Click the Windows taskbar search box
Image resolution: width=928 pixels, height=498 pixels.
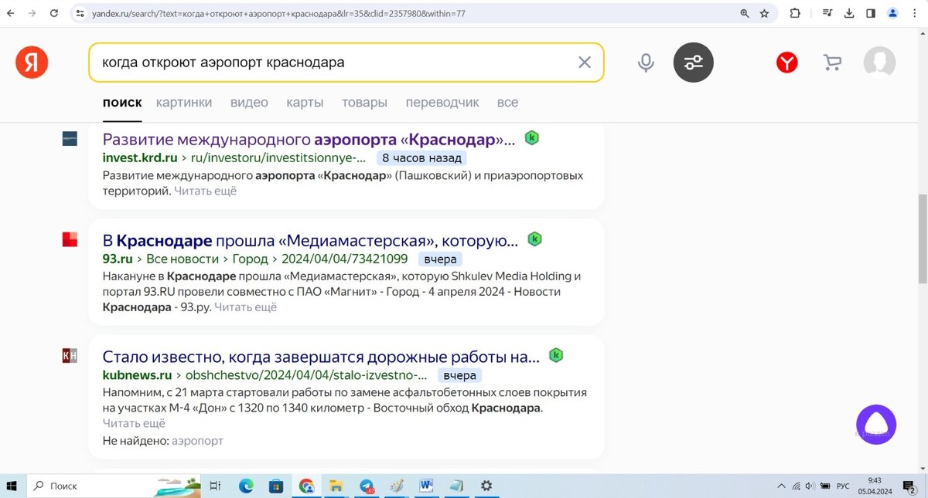point(114,486)
